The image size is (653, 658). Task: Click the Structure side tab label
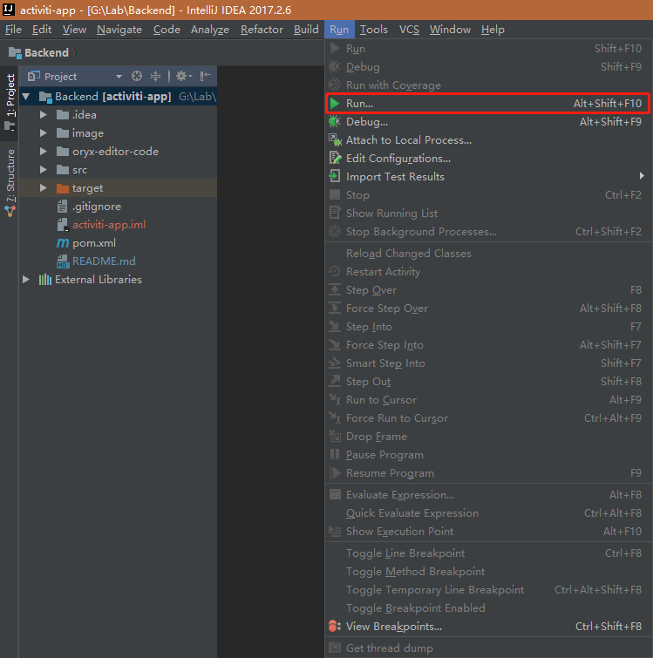(x=10, y=175)
